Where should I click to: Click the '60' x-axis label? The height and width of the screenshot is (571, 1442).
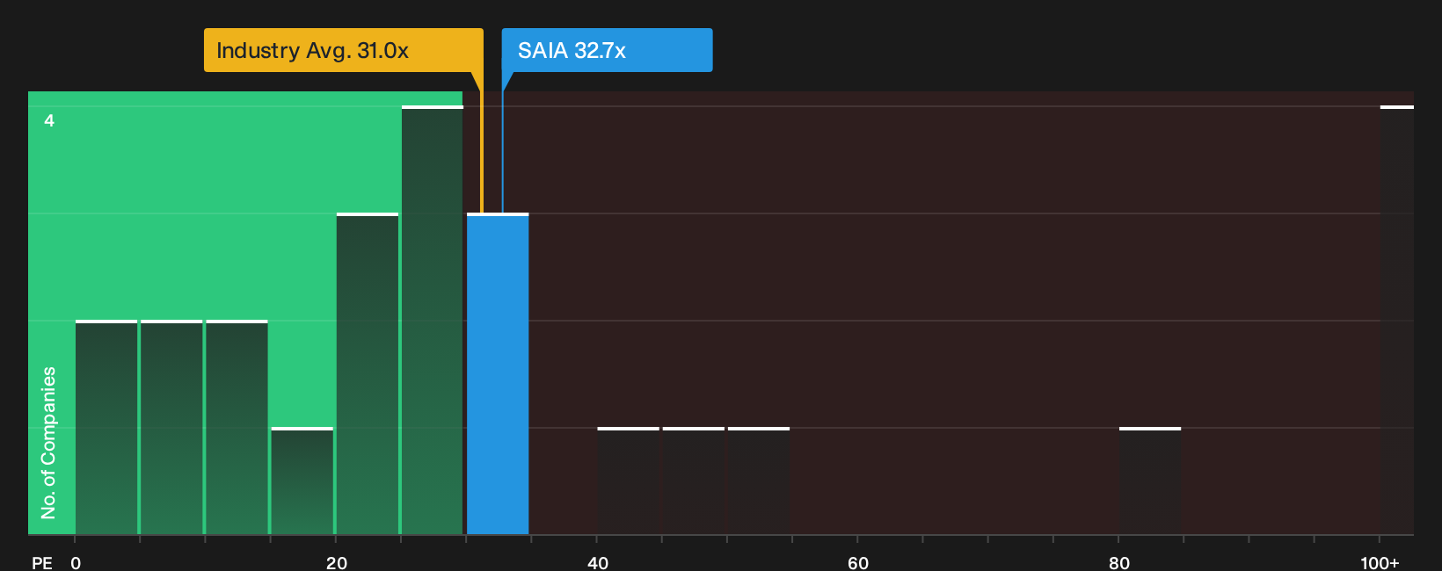coord(858,563)
